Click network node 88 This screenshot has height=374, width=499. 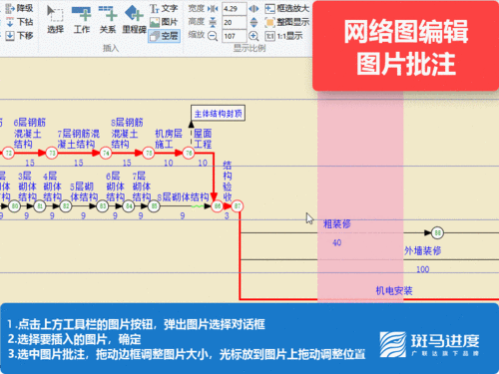(x=437, y=233)
